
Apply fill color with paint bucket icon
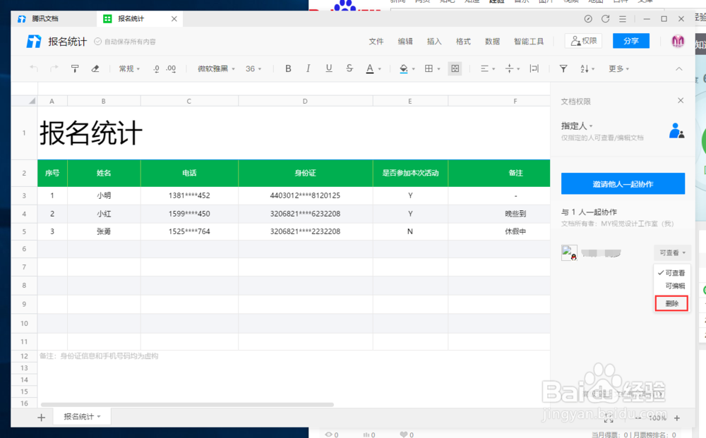404,68
